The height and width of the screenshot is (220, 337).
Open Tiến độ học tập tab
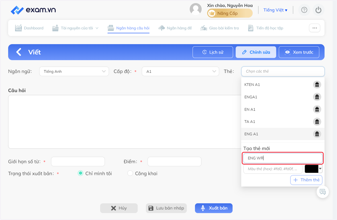tap(265, 28)
